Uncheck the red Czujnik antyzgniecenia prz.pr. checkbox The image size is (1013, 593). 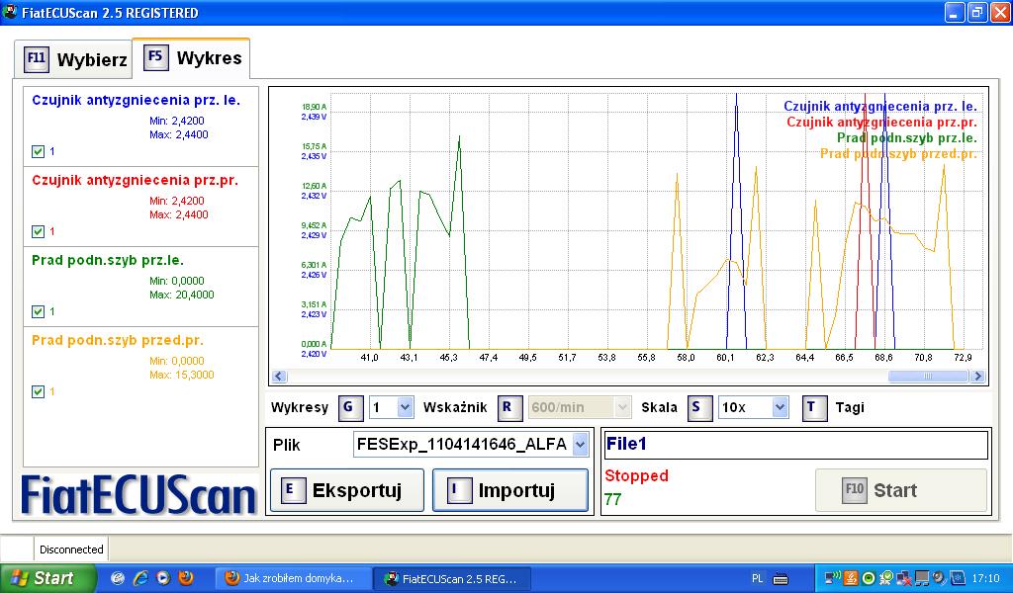point(39,231)
